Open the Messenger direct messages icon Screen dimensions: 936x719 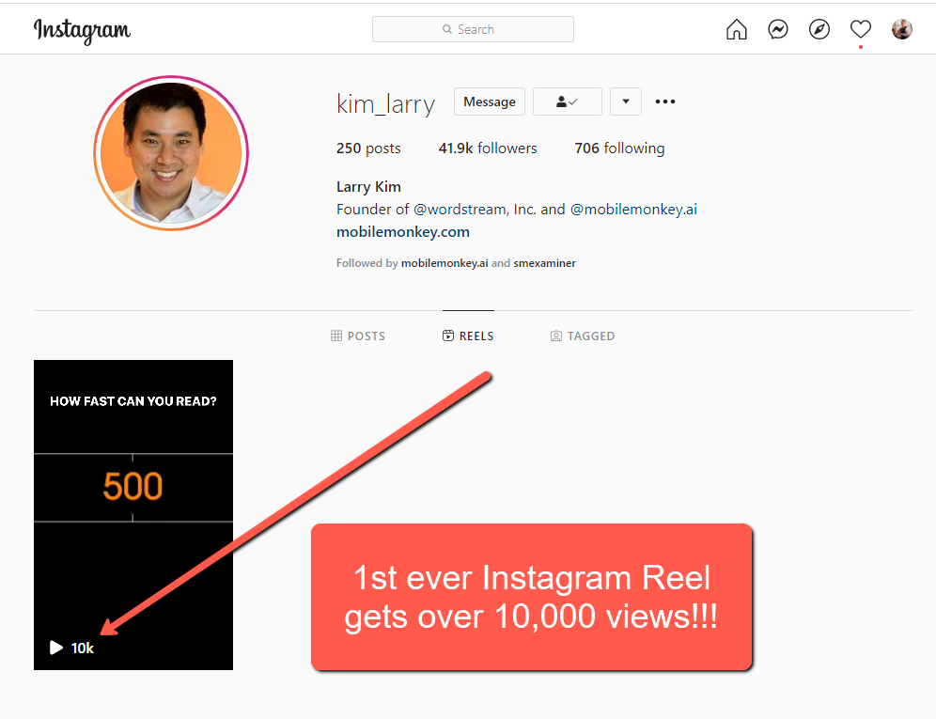(778, 30)
